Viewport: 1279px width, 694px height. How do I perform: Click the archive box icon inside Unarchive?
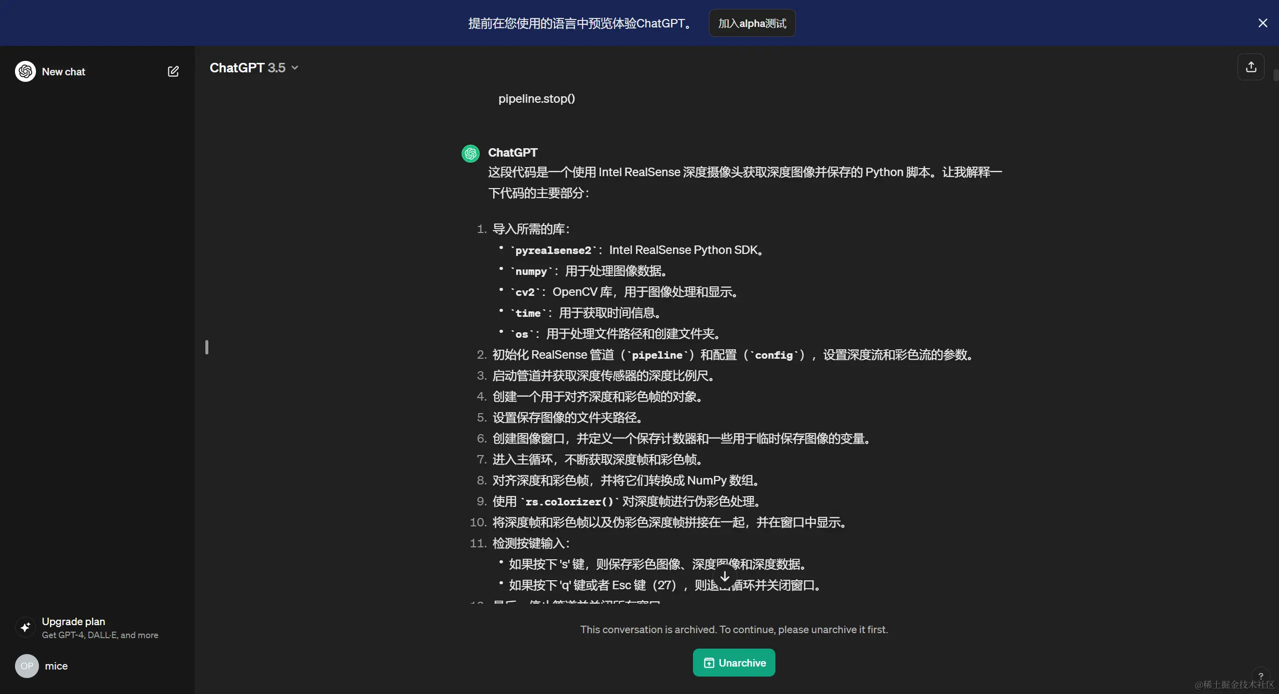708,663
